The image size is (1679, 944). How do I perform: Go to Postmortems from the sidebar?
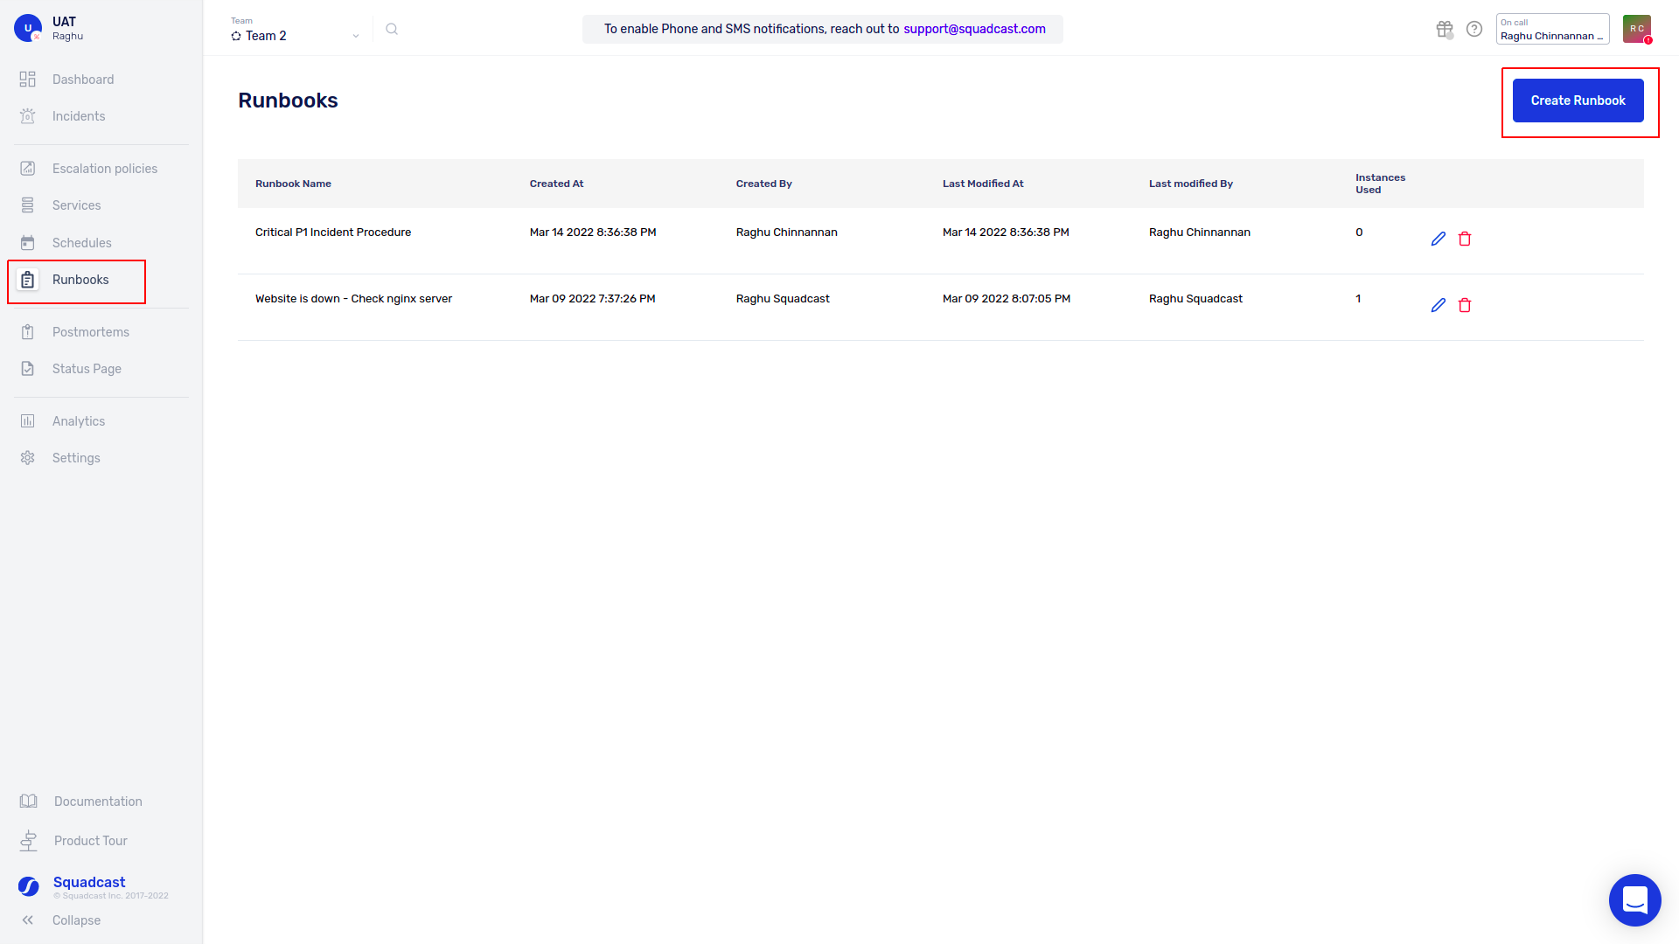pos(90,331)
